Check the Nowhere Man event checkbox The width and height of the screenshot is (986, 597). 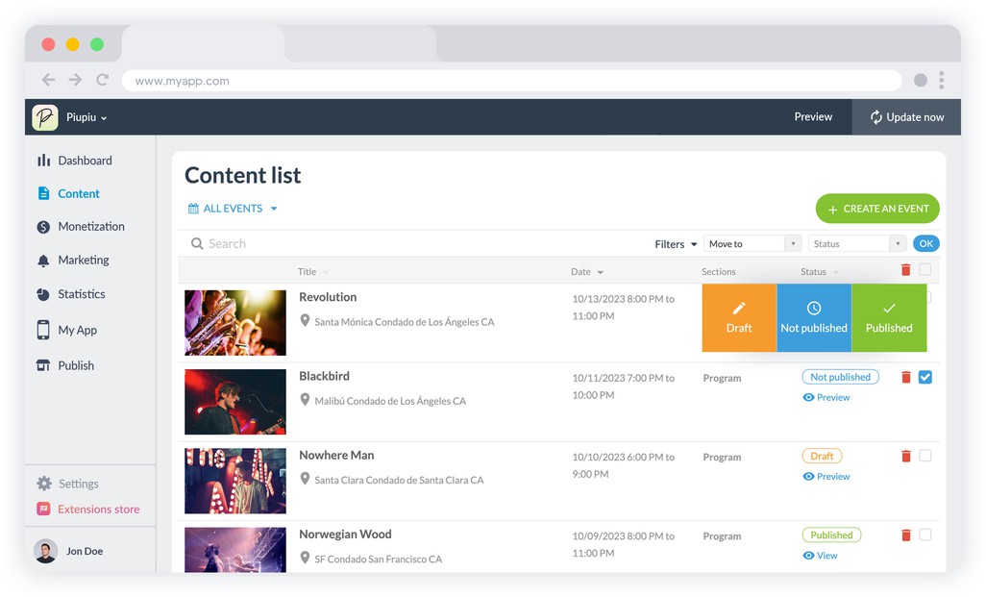tap(924, 456)
